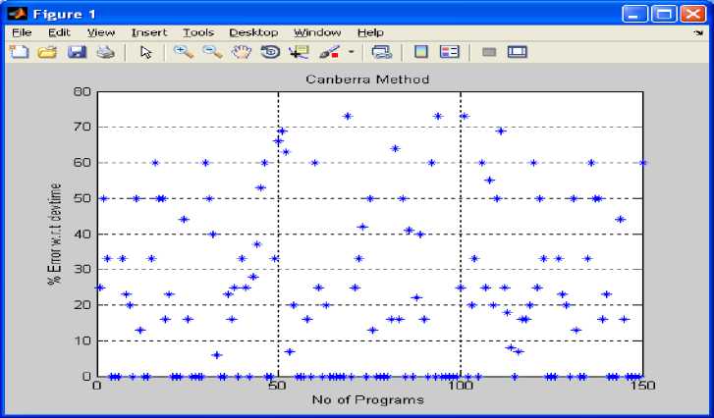This screenshot has width=714, height=418.
Task: Click the MATLAB logo in the title bar
Action: point(17,14)
